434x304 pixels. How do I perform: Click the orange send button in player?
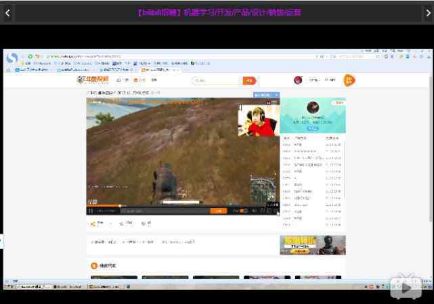click(219, 211)
